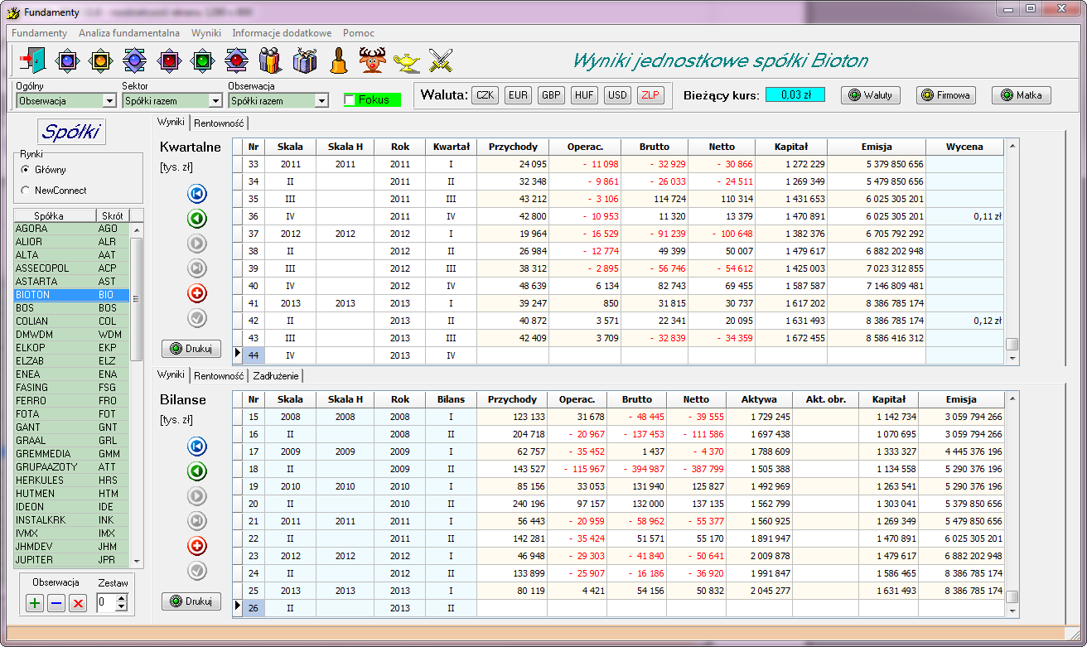Select GBP currency
This screenshot has height=647, width=1087.
[x=551, y=95]
